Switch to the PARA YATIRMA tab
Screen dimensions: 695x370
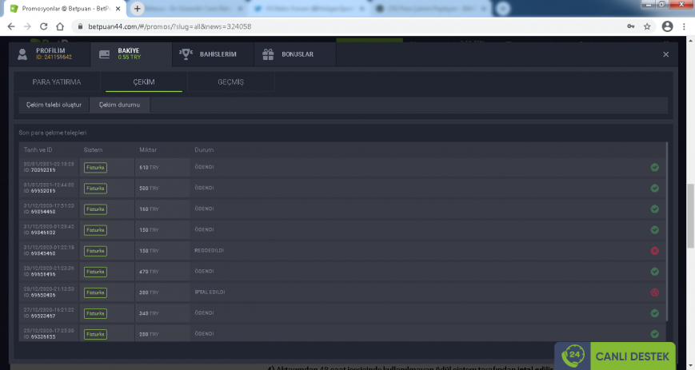point(57,82)
